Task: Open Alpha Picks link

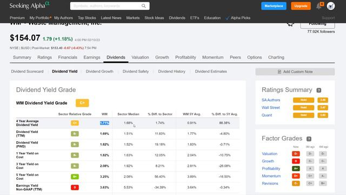Action: (241, 18)
